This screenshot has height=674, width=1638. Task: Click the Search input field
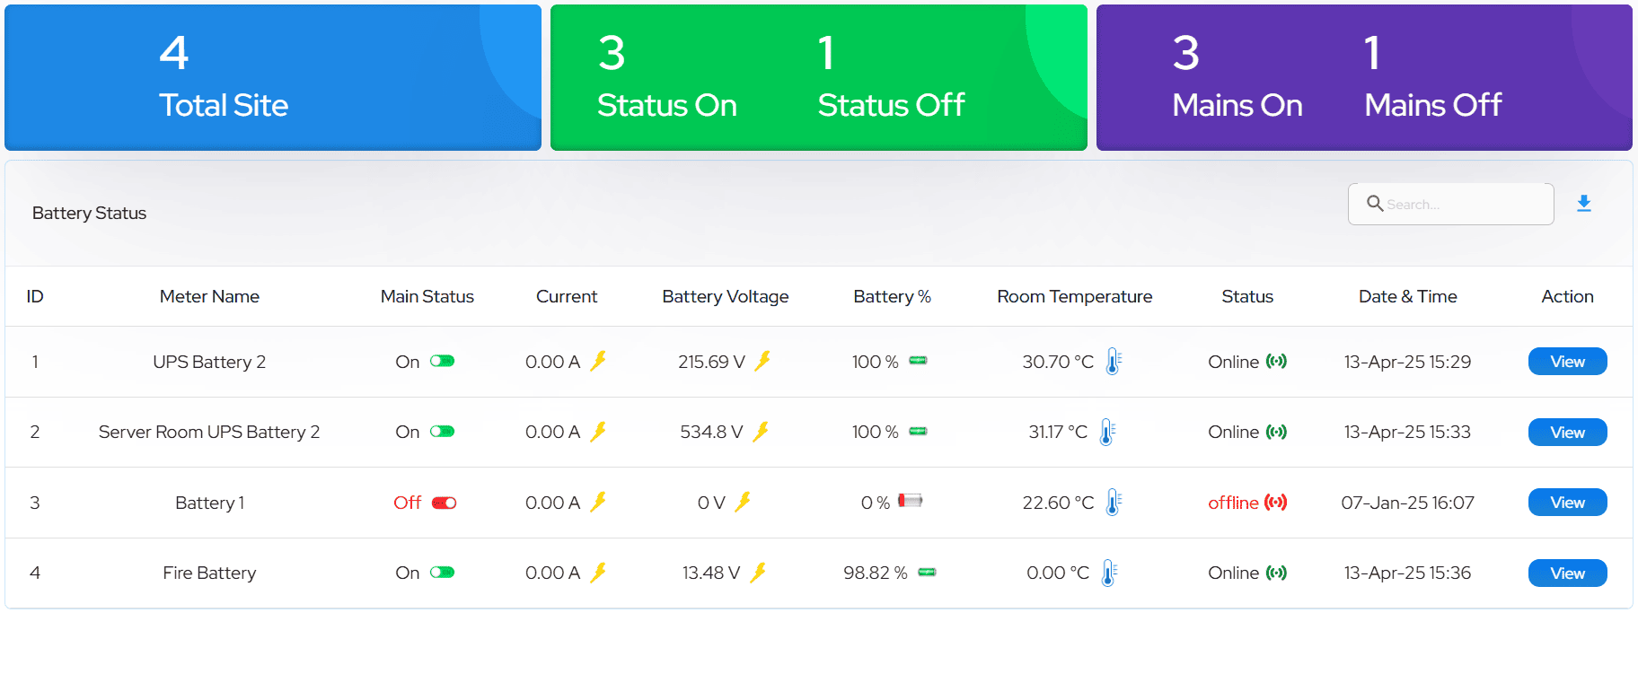tap(1451, 204)
